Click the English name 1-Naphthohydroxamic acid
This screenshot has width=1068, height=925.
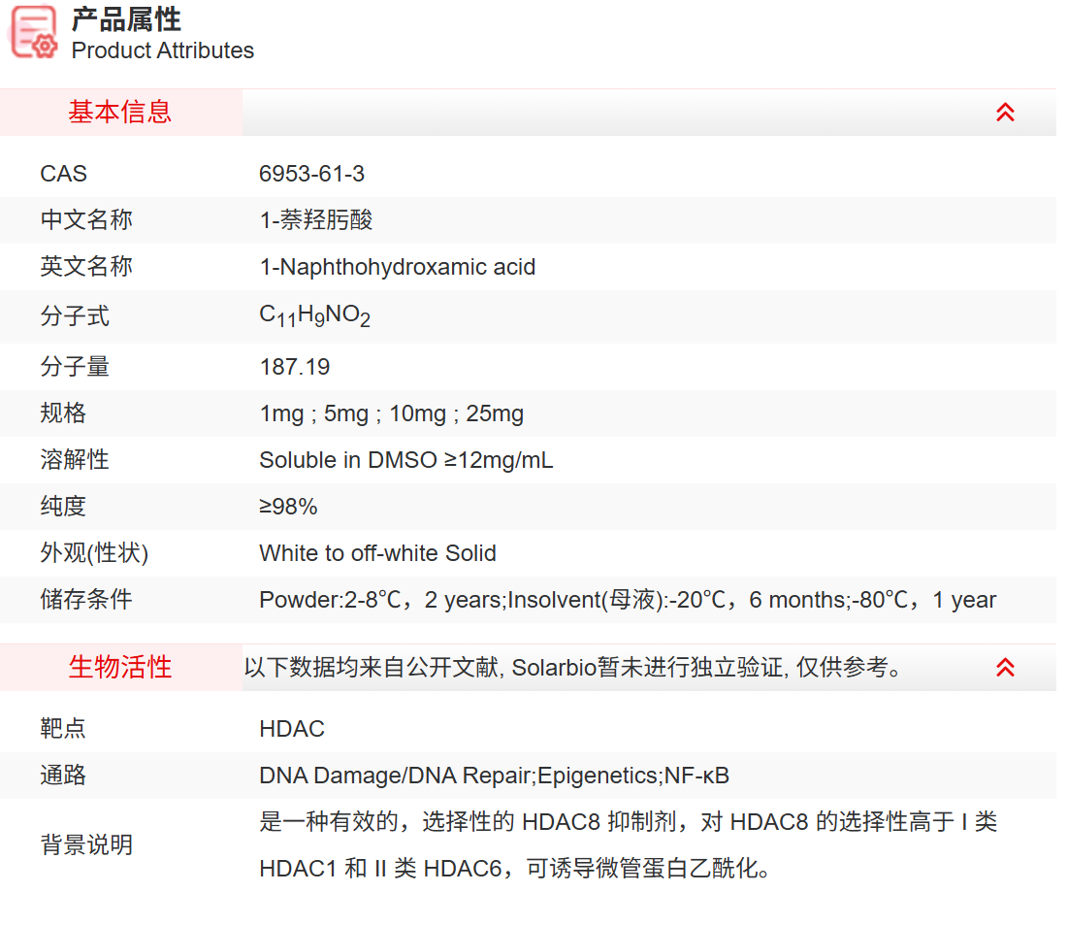click(398, 266)
